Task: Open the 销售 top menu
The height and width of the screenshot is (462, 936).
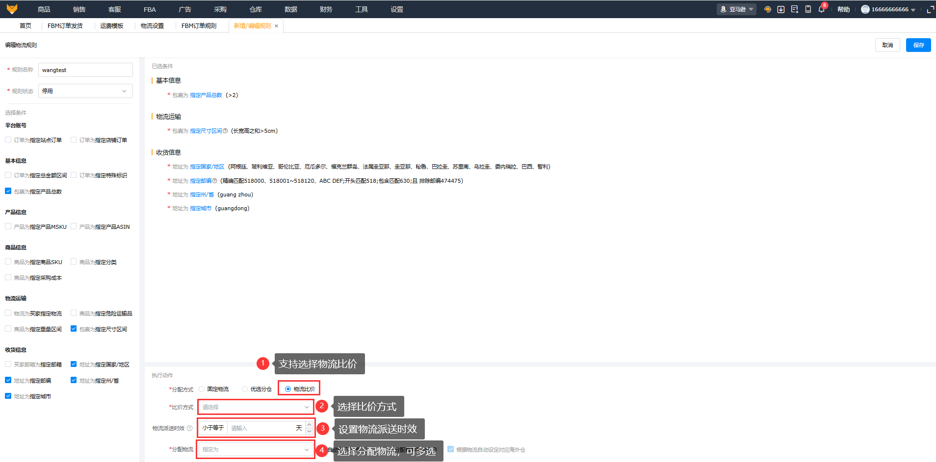Action: click(x=79, y=9)
